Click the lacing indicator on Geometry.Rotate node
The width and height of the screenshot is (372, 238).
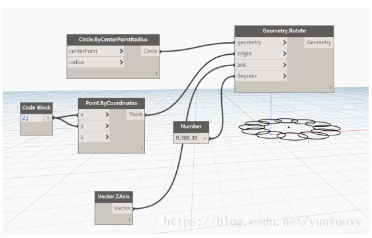330,87
